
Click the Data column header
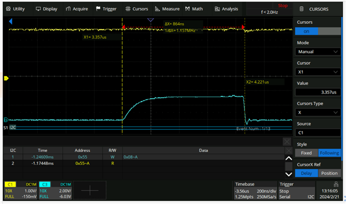[203, 150]
